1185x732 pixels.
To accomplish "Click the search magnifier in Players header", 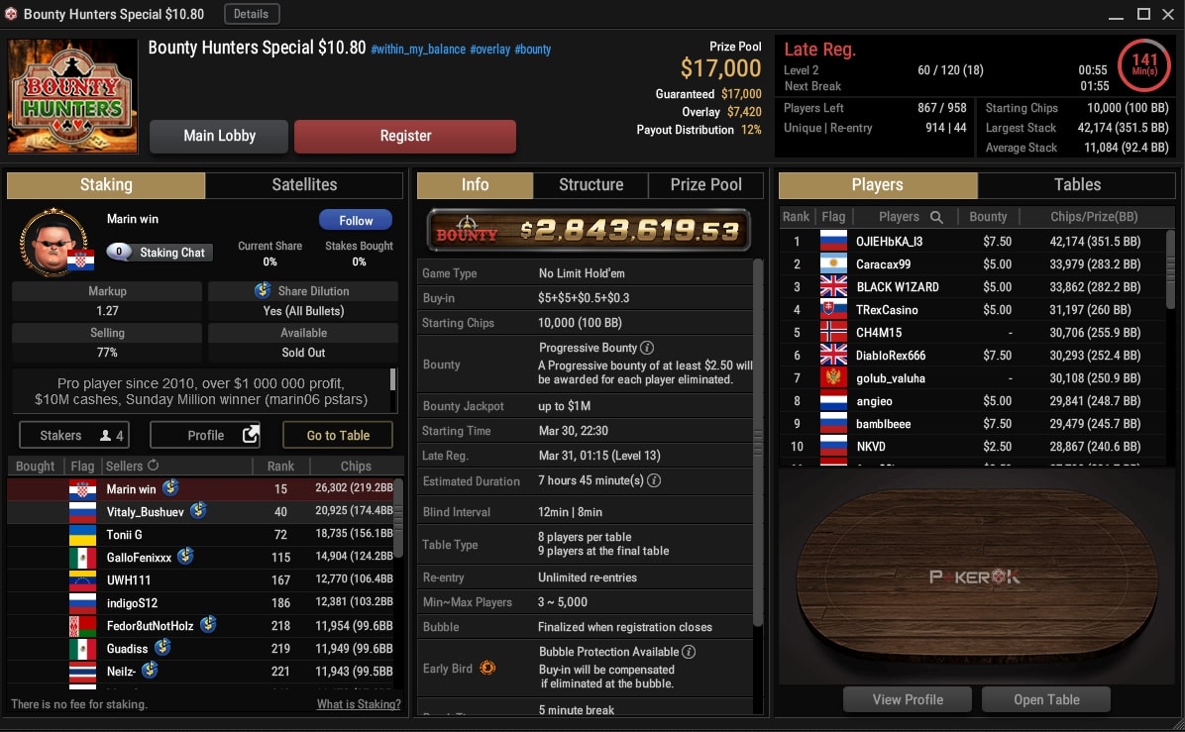I will 936,217.
